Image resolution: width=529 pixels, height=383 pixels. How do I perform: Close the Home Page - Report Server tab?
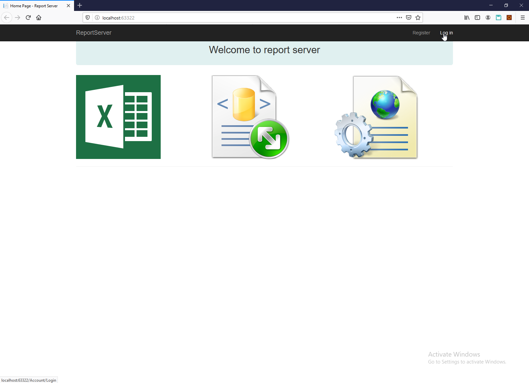[x=68, y=6]
